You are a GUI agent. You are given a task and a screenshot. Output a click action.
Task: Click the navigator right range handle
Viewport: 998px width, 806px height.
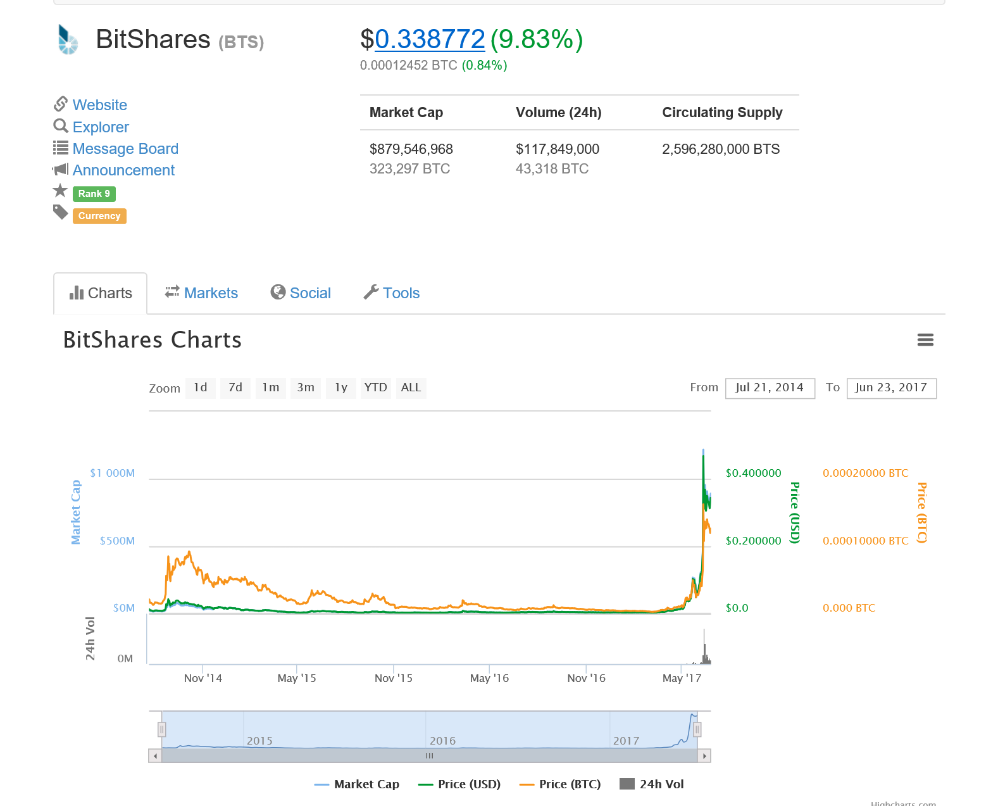coord(697,730)
